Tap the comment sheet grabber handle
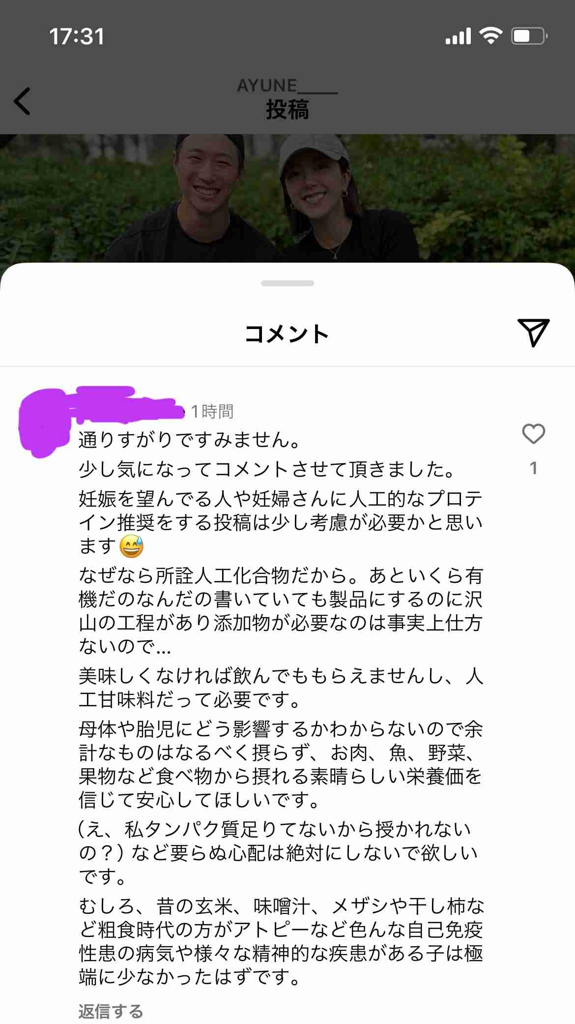The image size is (575, 1024). 287,283
